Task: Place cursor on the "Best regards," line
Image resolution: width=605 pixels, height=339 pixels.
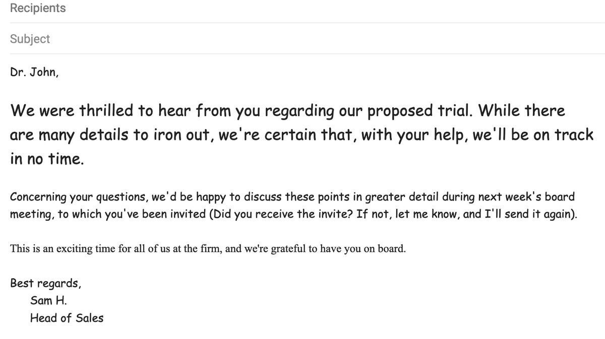Action: click(45, 283)
